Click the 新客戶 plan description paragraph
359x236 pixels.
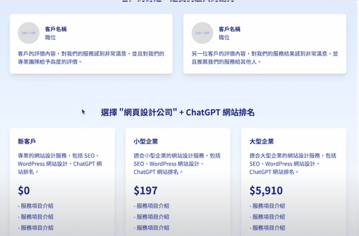pos(60,164)
